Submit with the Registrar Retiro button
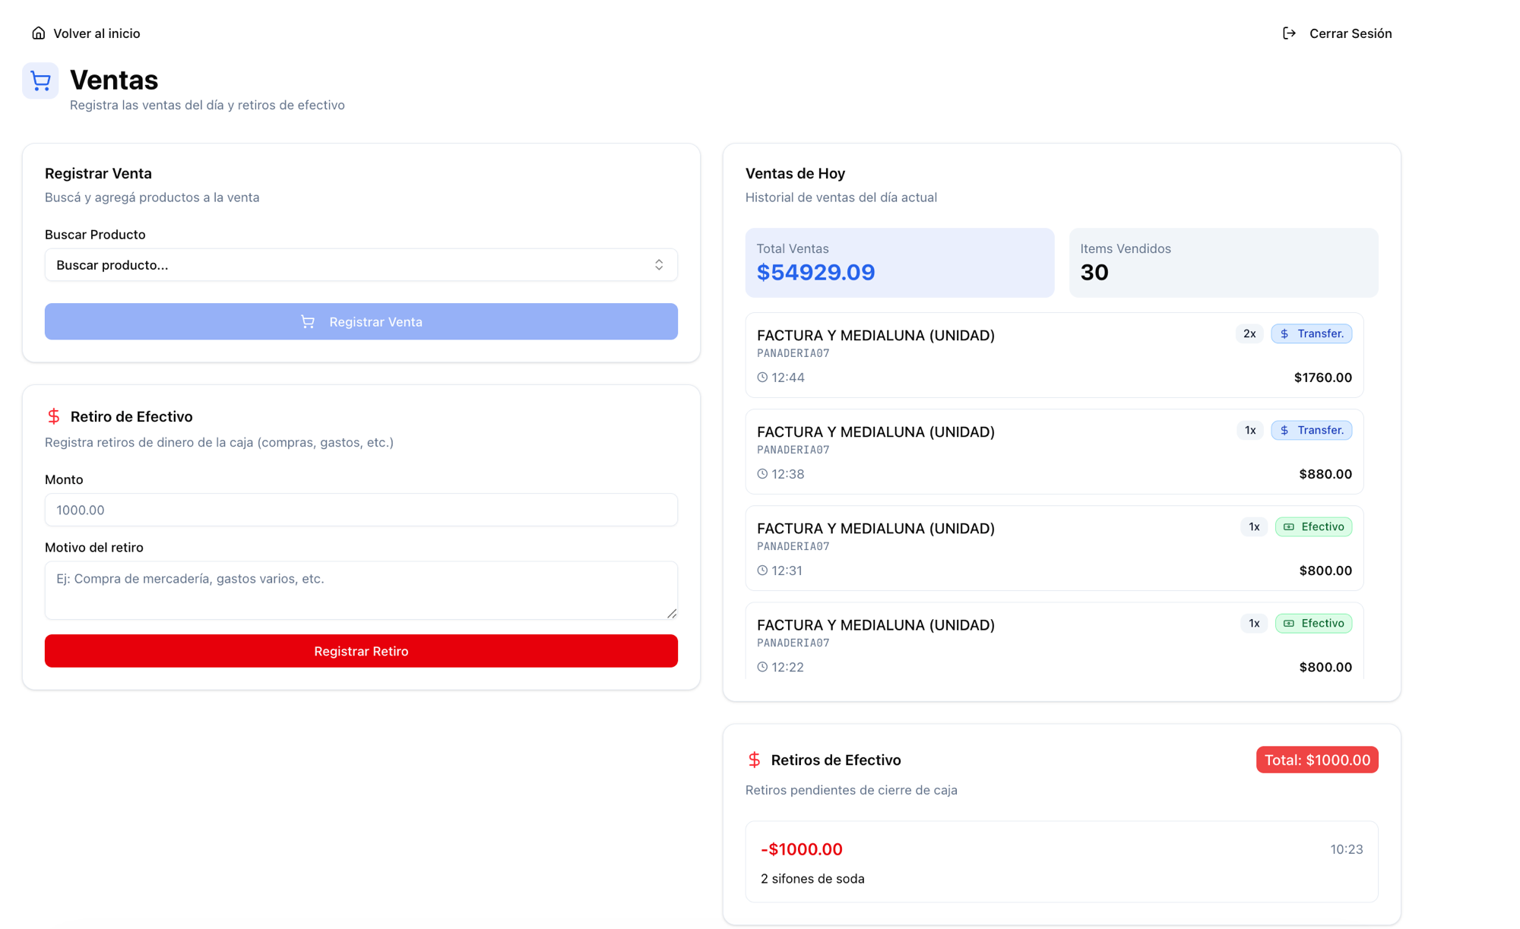1520x929 pixels. pos(361,651)
